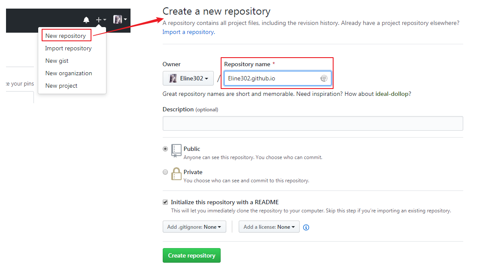The height and width of the screenshot is (270, 492).
Task: Click the Repository name field label
Action: [247, 64]
